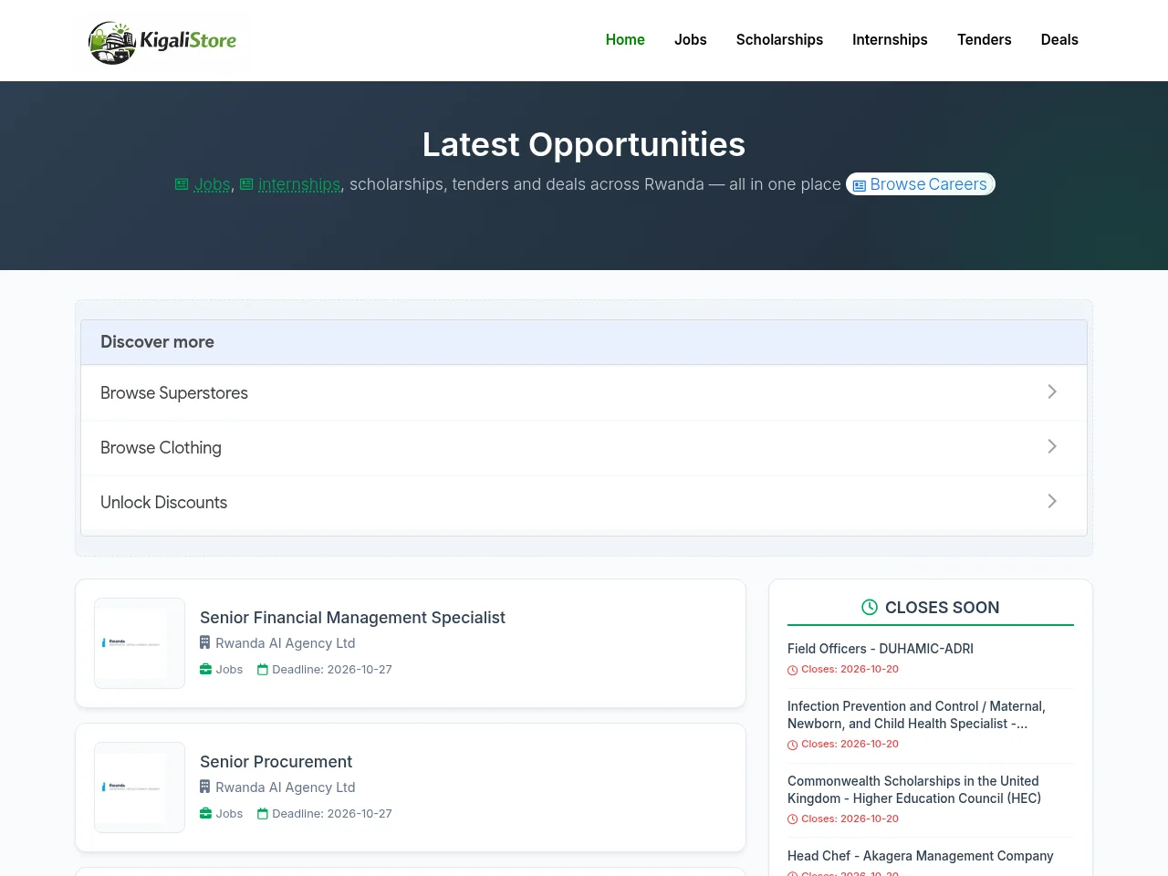Expand chevron on Unlock Discounts row
The height and width of the screenshot is (876, 1168).
(x=1052, y=501)
